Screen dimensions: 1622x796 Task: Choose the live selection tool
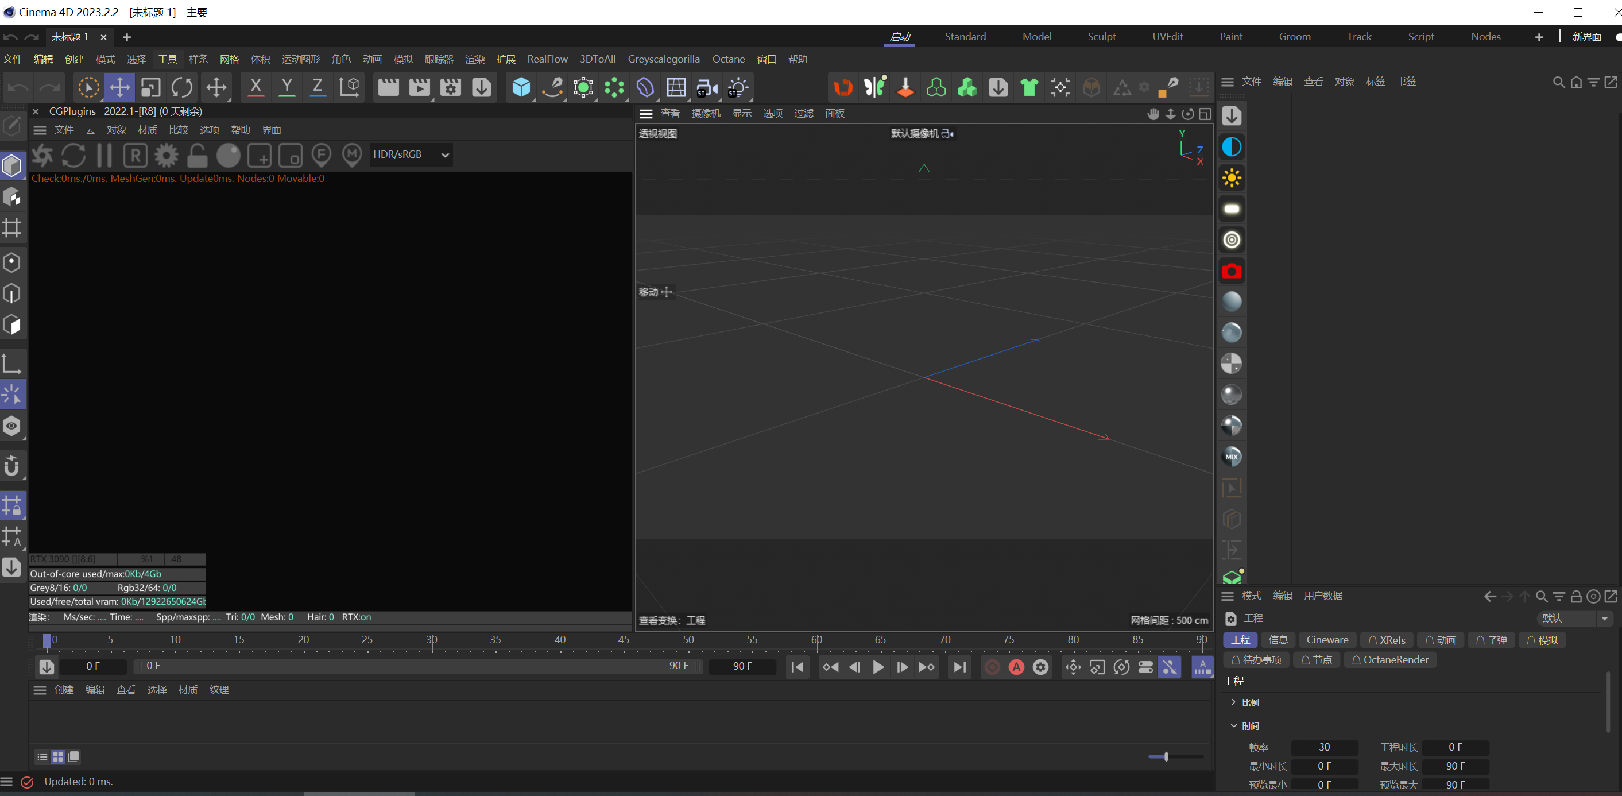[88, 87]
